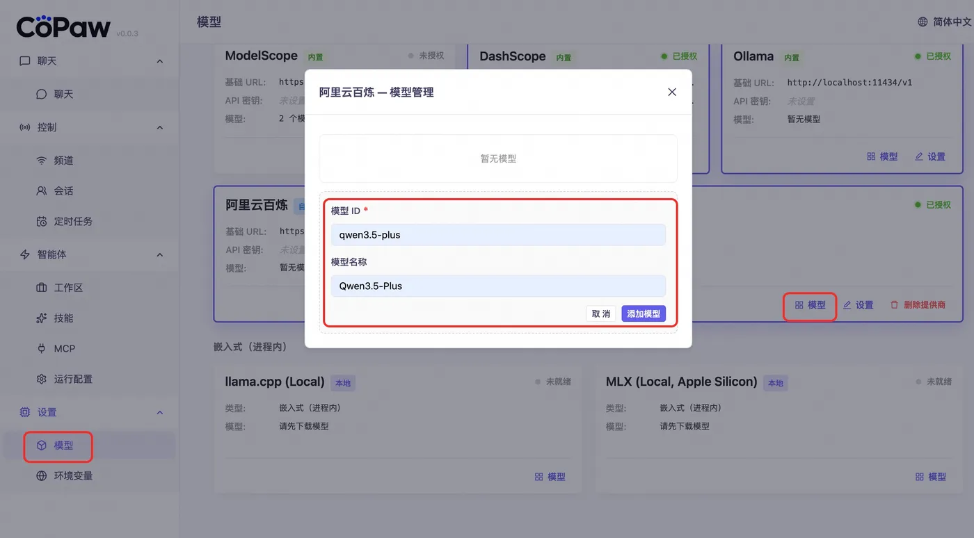Image resolution: width=974 pixels, height=538 pixels.
Task: Click the MLX (Local, Apple Silicon) title
Action: tap(682, 382)
